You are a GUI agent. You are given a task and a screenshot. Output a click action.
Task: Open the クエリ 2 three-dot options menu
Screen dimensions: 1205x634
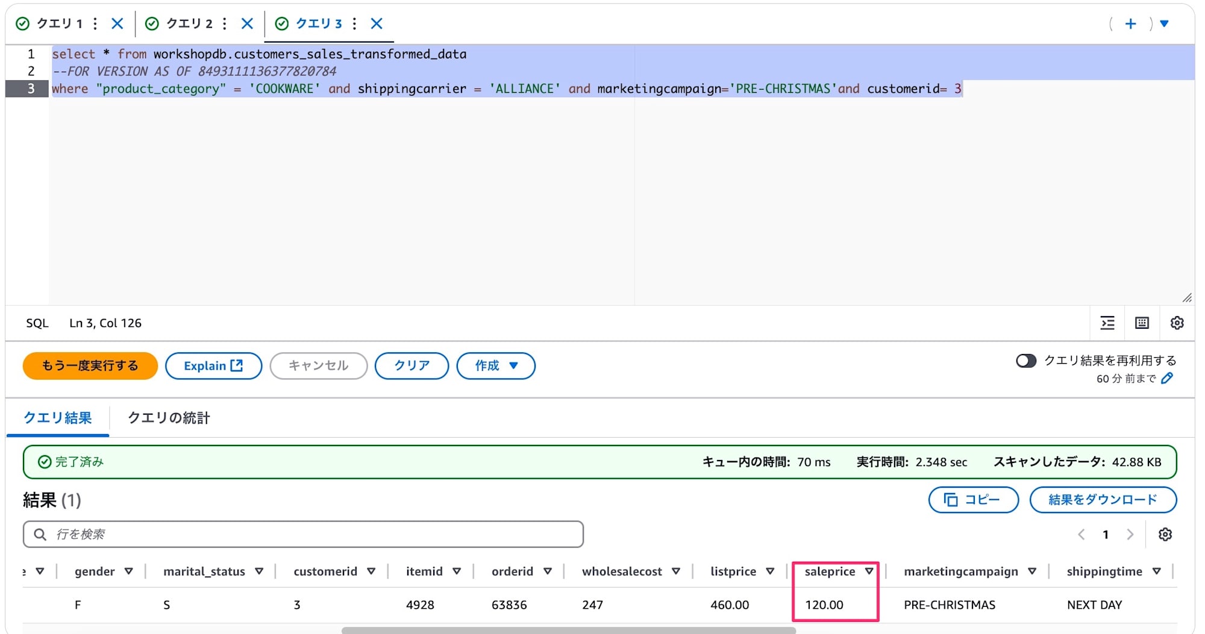(225, 23)
